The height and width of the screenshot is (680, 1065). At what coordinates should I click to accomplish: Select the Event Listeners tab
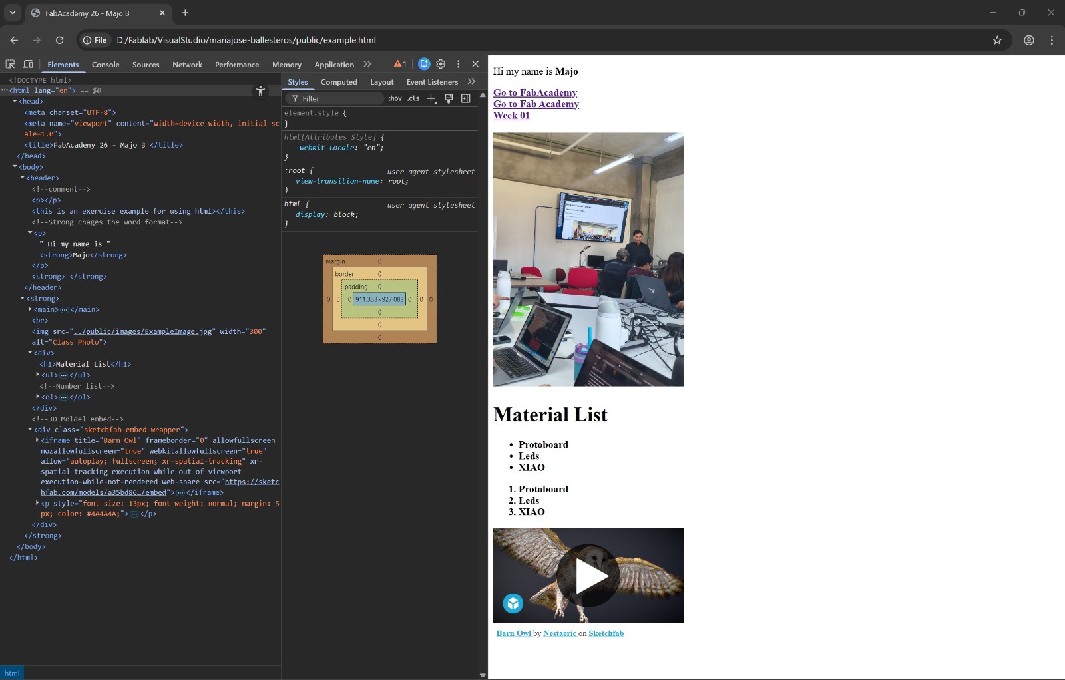coord(432,82)
